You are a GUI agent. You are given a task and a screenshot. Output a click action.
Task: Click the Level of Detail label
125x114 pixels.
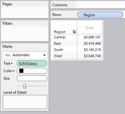(15, 92)
